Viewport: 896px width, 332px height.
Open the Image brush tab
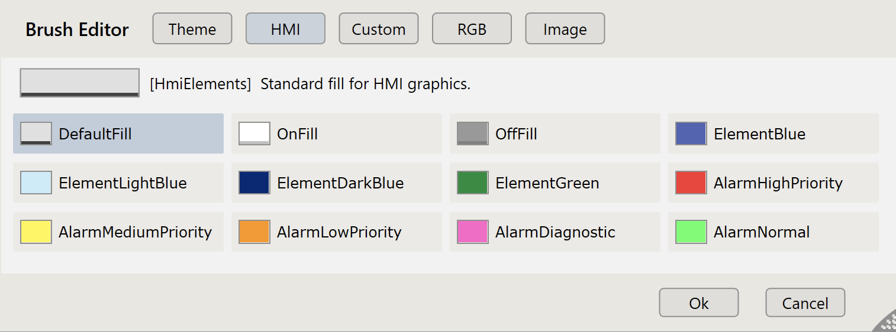click(x=565, y=29)
